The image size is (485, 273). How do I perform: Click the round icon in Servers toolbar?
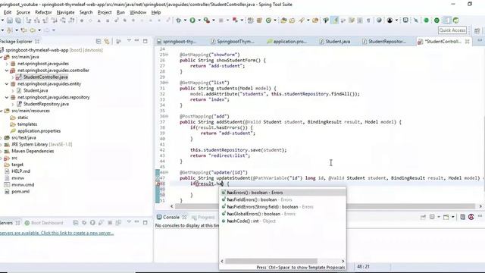[x=92, y=222]
